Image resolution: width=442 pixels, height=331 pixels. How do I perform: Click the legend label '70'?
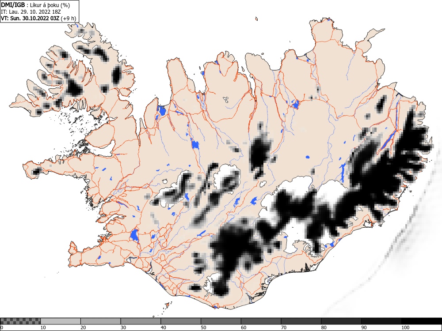coord(284,327)
